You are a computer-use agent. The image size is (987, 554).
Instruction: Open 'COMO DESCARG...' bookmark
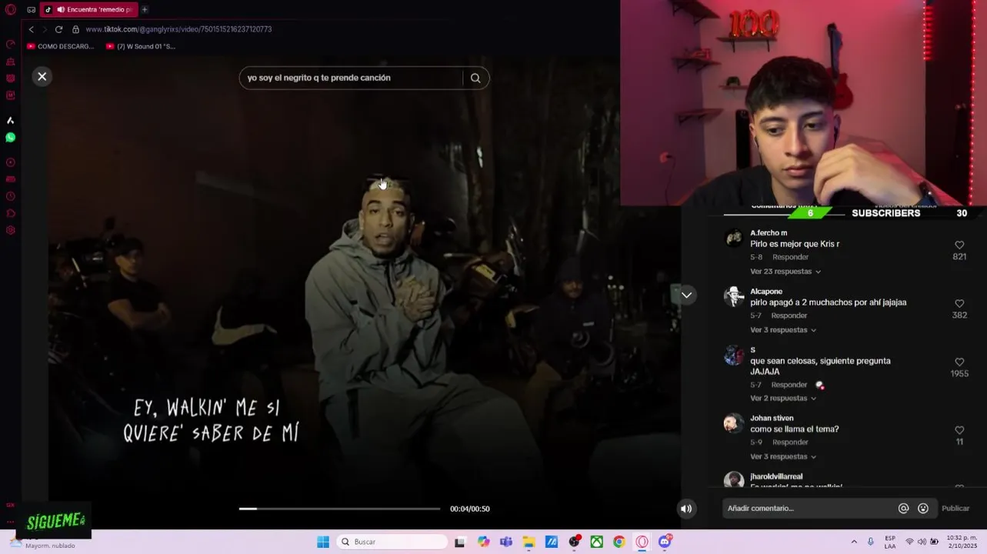[60, 46]
